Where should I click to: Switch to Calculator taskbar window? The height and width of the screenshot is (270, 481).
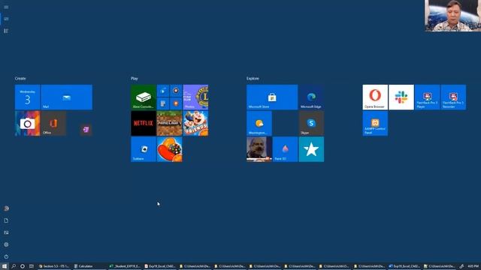point(89,266)
